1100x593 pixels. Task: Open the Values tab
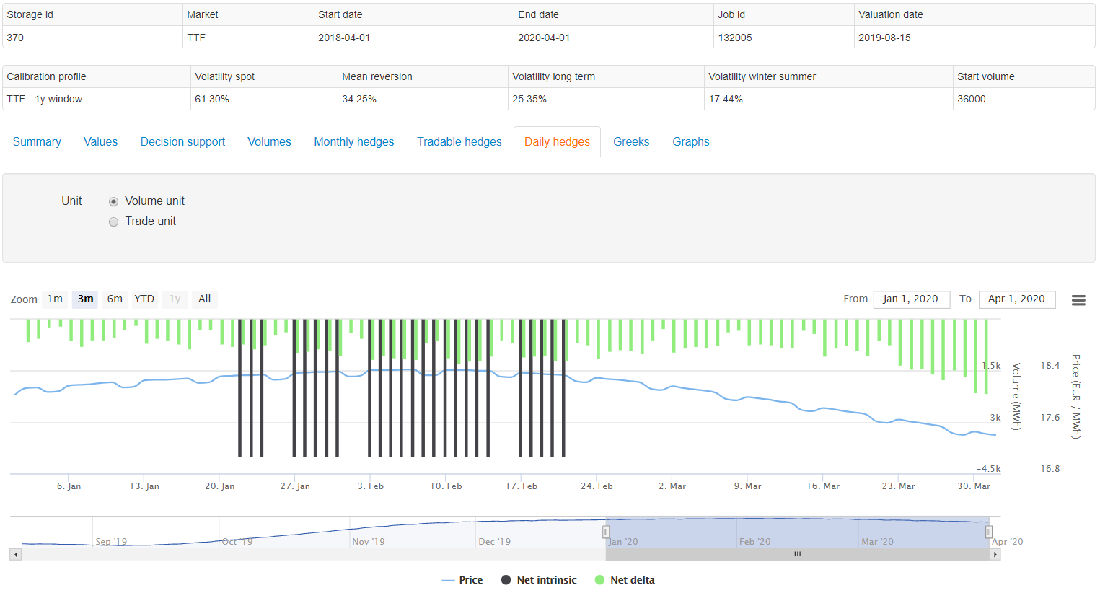click(x=100, y=142)
